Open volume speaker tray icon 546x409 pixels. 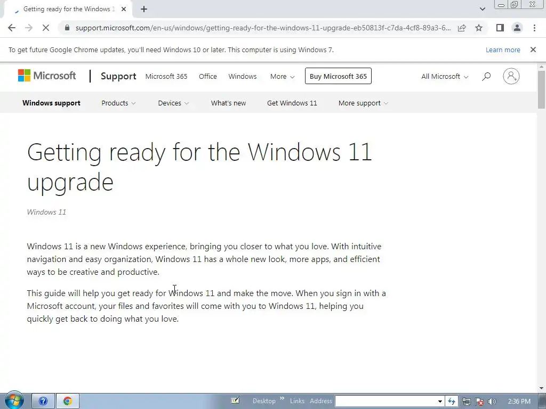(492, 402)
